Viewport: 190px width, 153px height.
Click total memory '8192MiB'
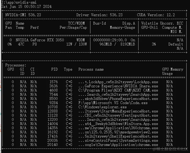coord(128,44)
